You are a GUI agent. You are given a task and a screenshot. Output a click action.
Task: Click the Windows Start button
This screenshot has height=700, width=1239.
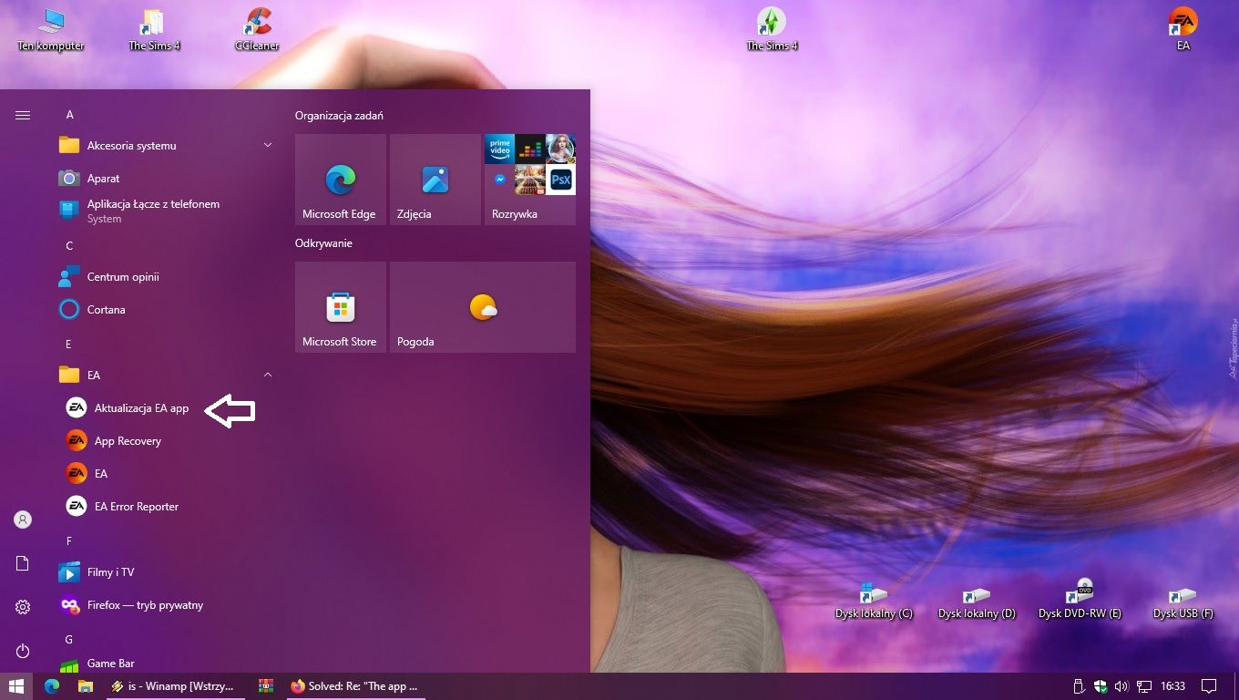[16, 686]
